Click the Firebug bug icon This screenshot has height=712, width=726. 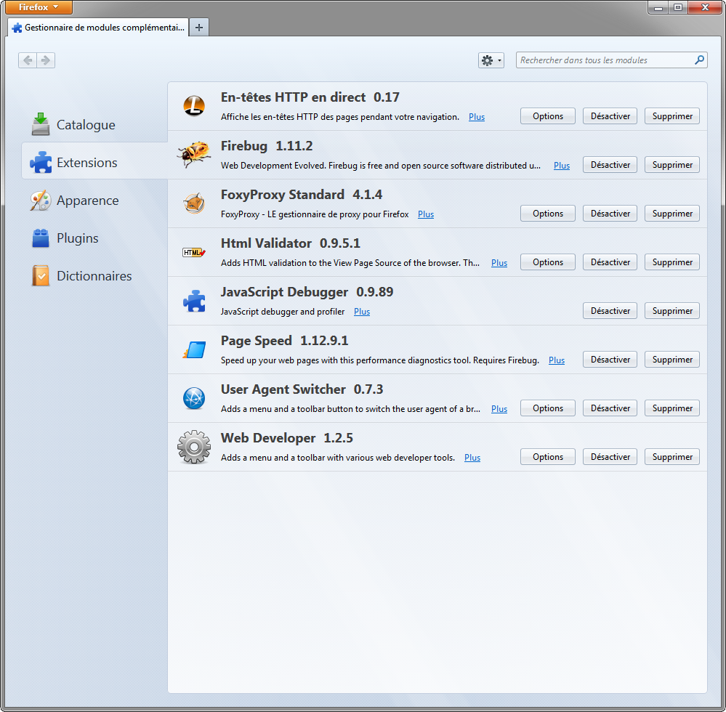pyautogui.click(x=193, y=154)
